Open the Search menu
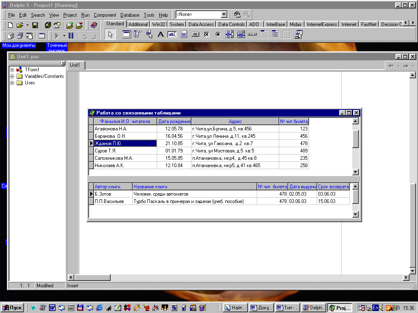 [x=38, y=15]
